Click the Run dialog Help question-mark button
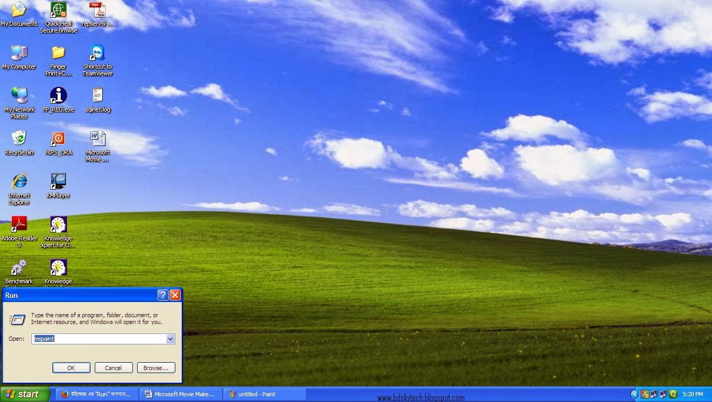This screenshot has width=712, height=402. point(162,295)
